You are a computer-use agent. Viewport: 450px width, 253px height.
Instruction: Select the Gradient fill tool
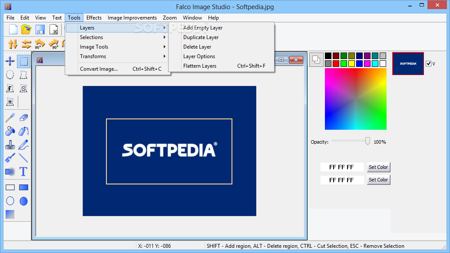click(x=10, y=214)
